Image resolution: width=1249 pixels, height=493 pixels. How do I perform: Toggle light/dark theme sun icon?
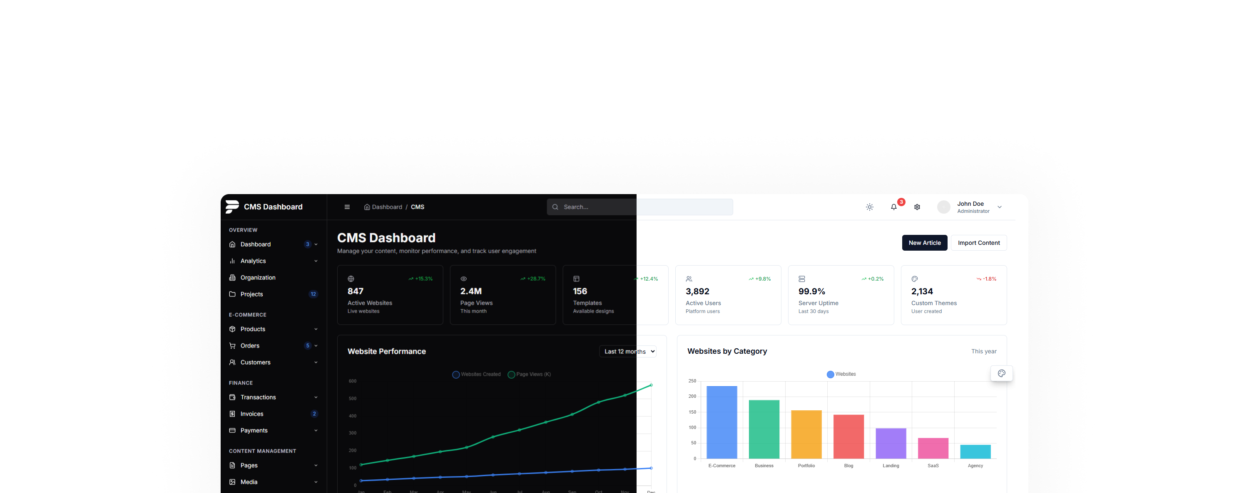(x=869, y=207)
